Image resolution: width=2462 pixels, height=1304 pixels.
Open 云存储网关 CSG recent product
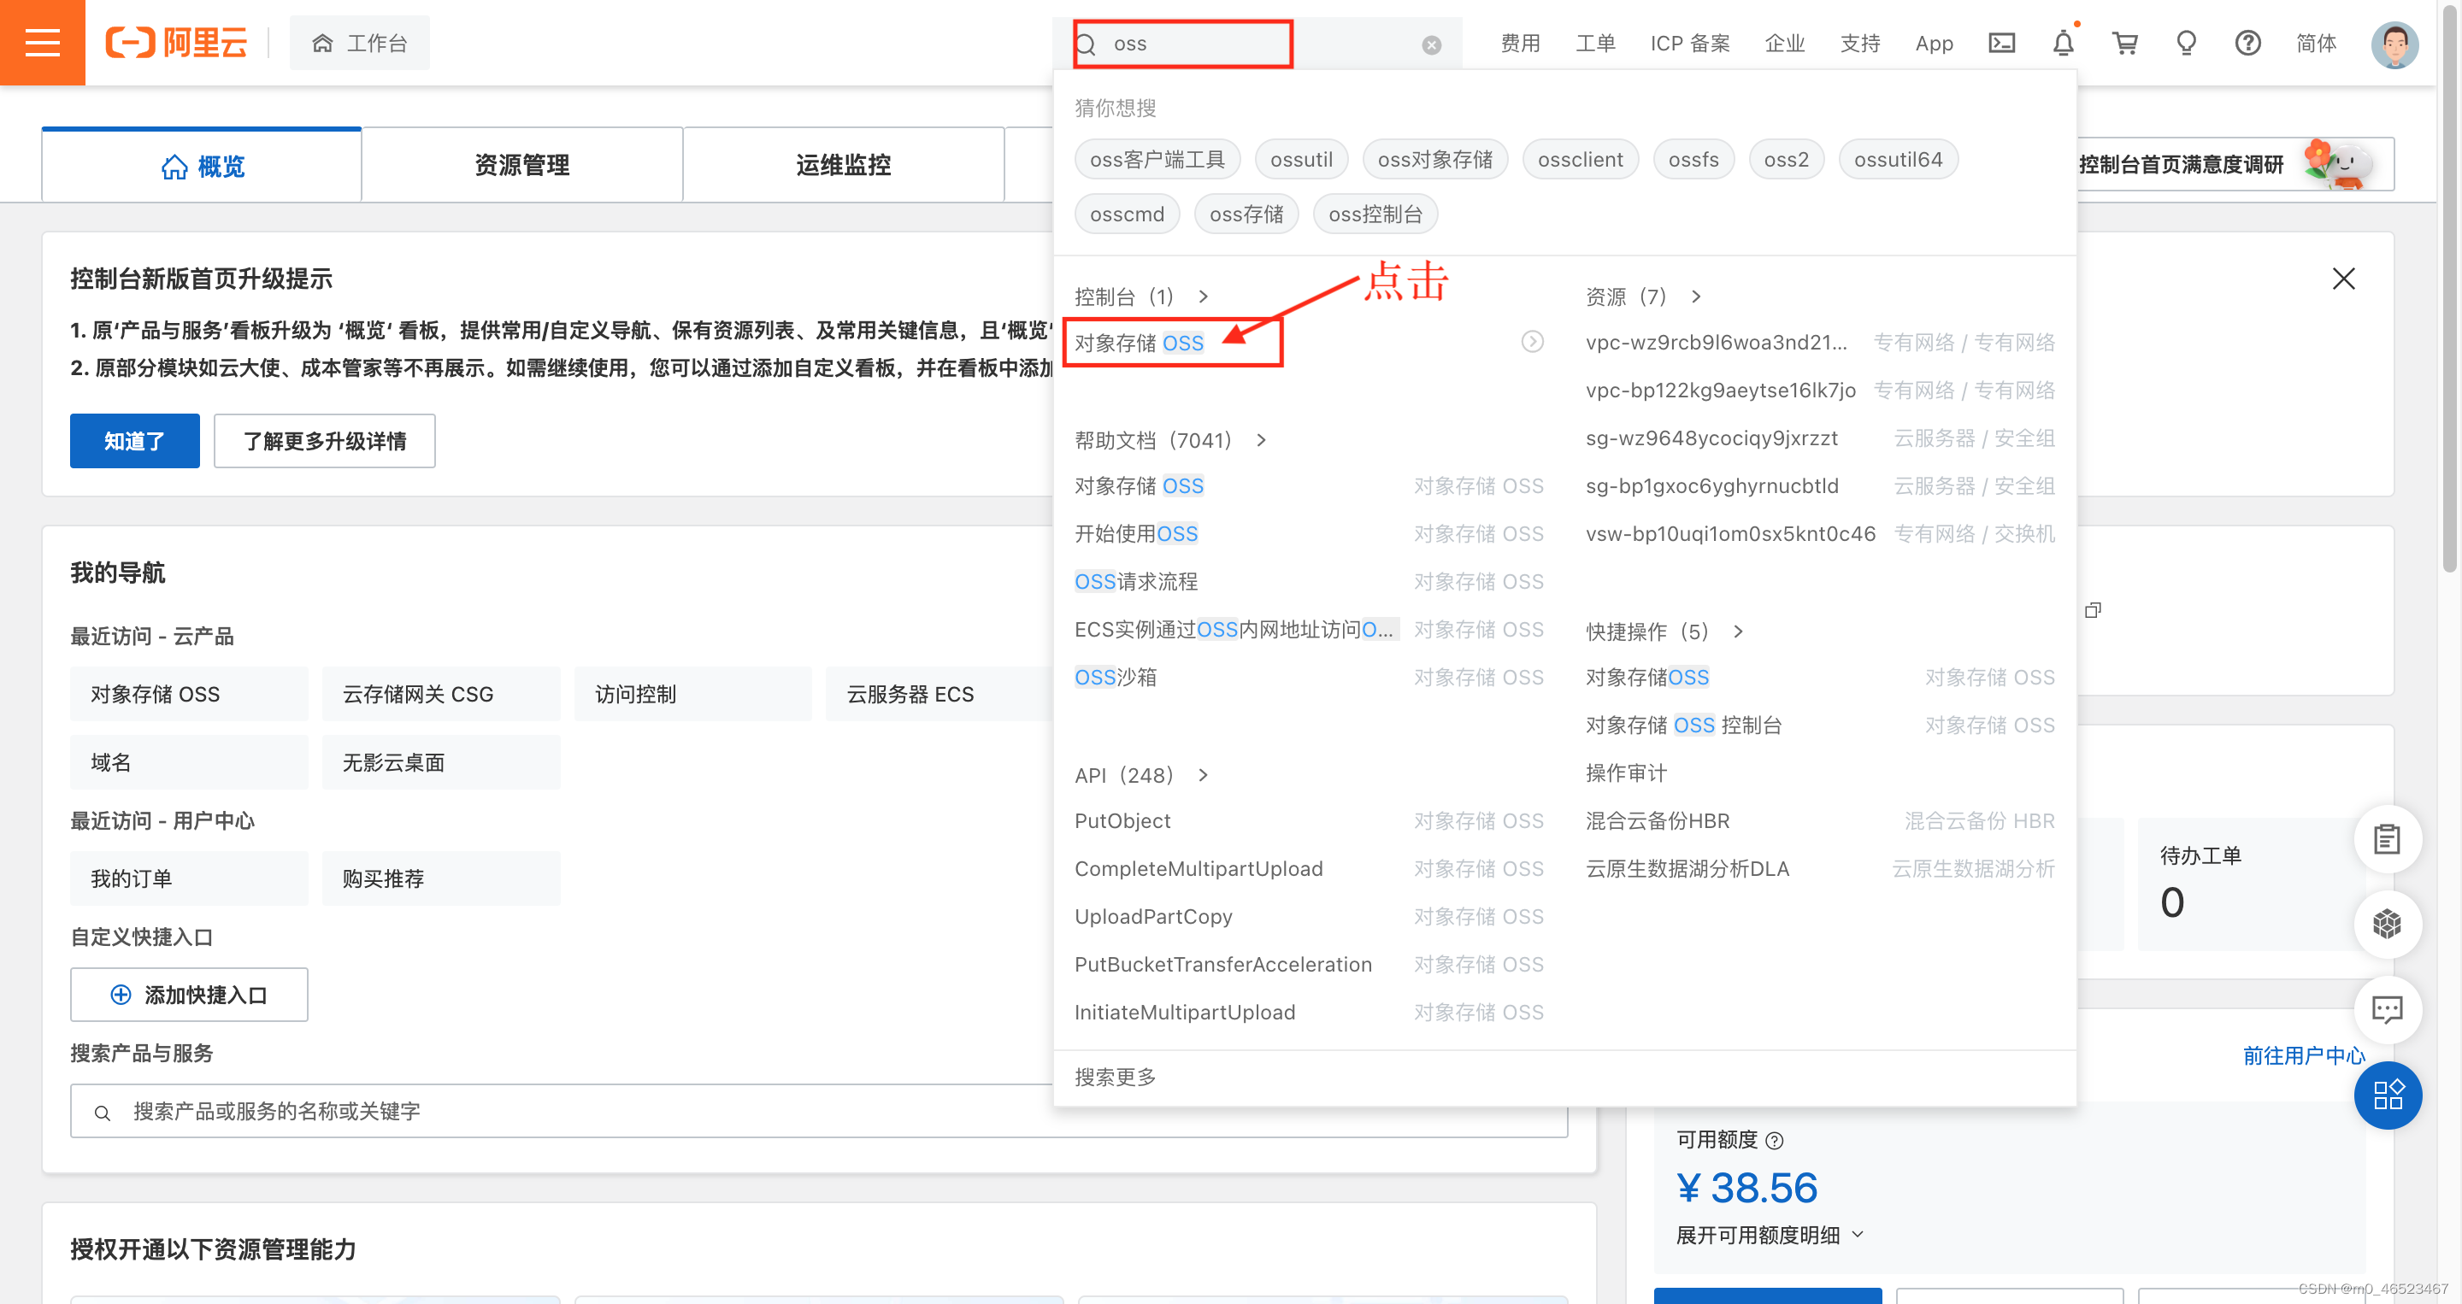(440, 694)
